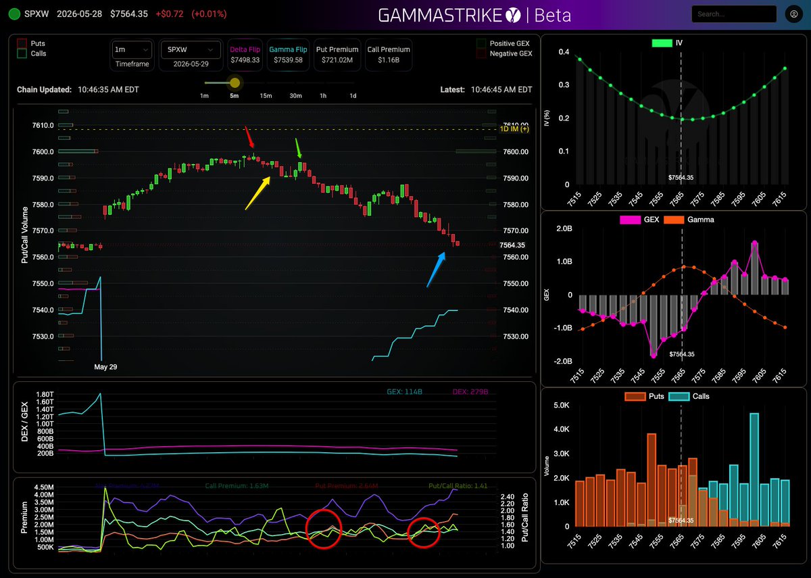
Task: Toggle Puts series in volume chart legend
Action: pos(635,396)
